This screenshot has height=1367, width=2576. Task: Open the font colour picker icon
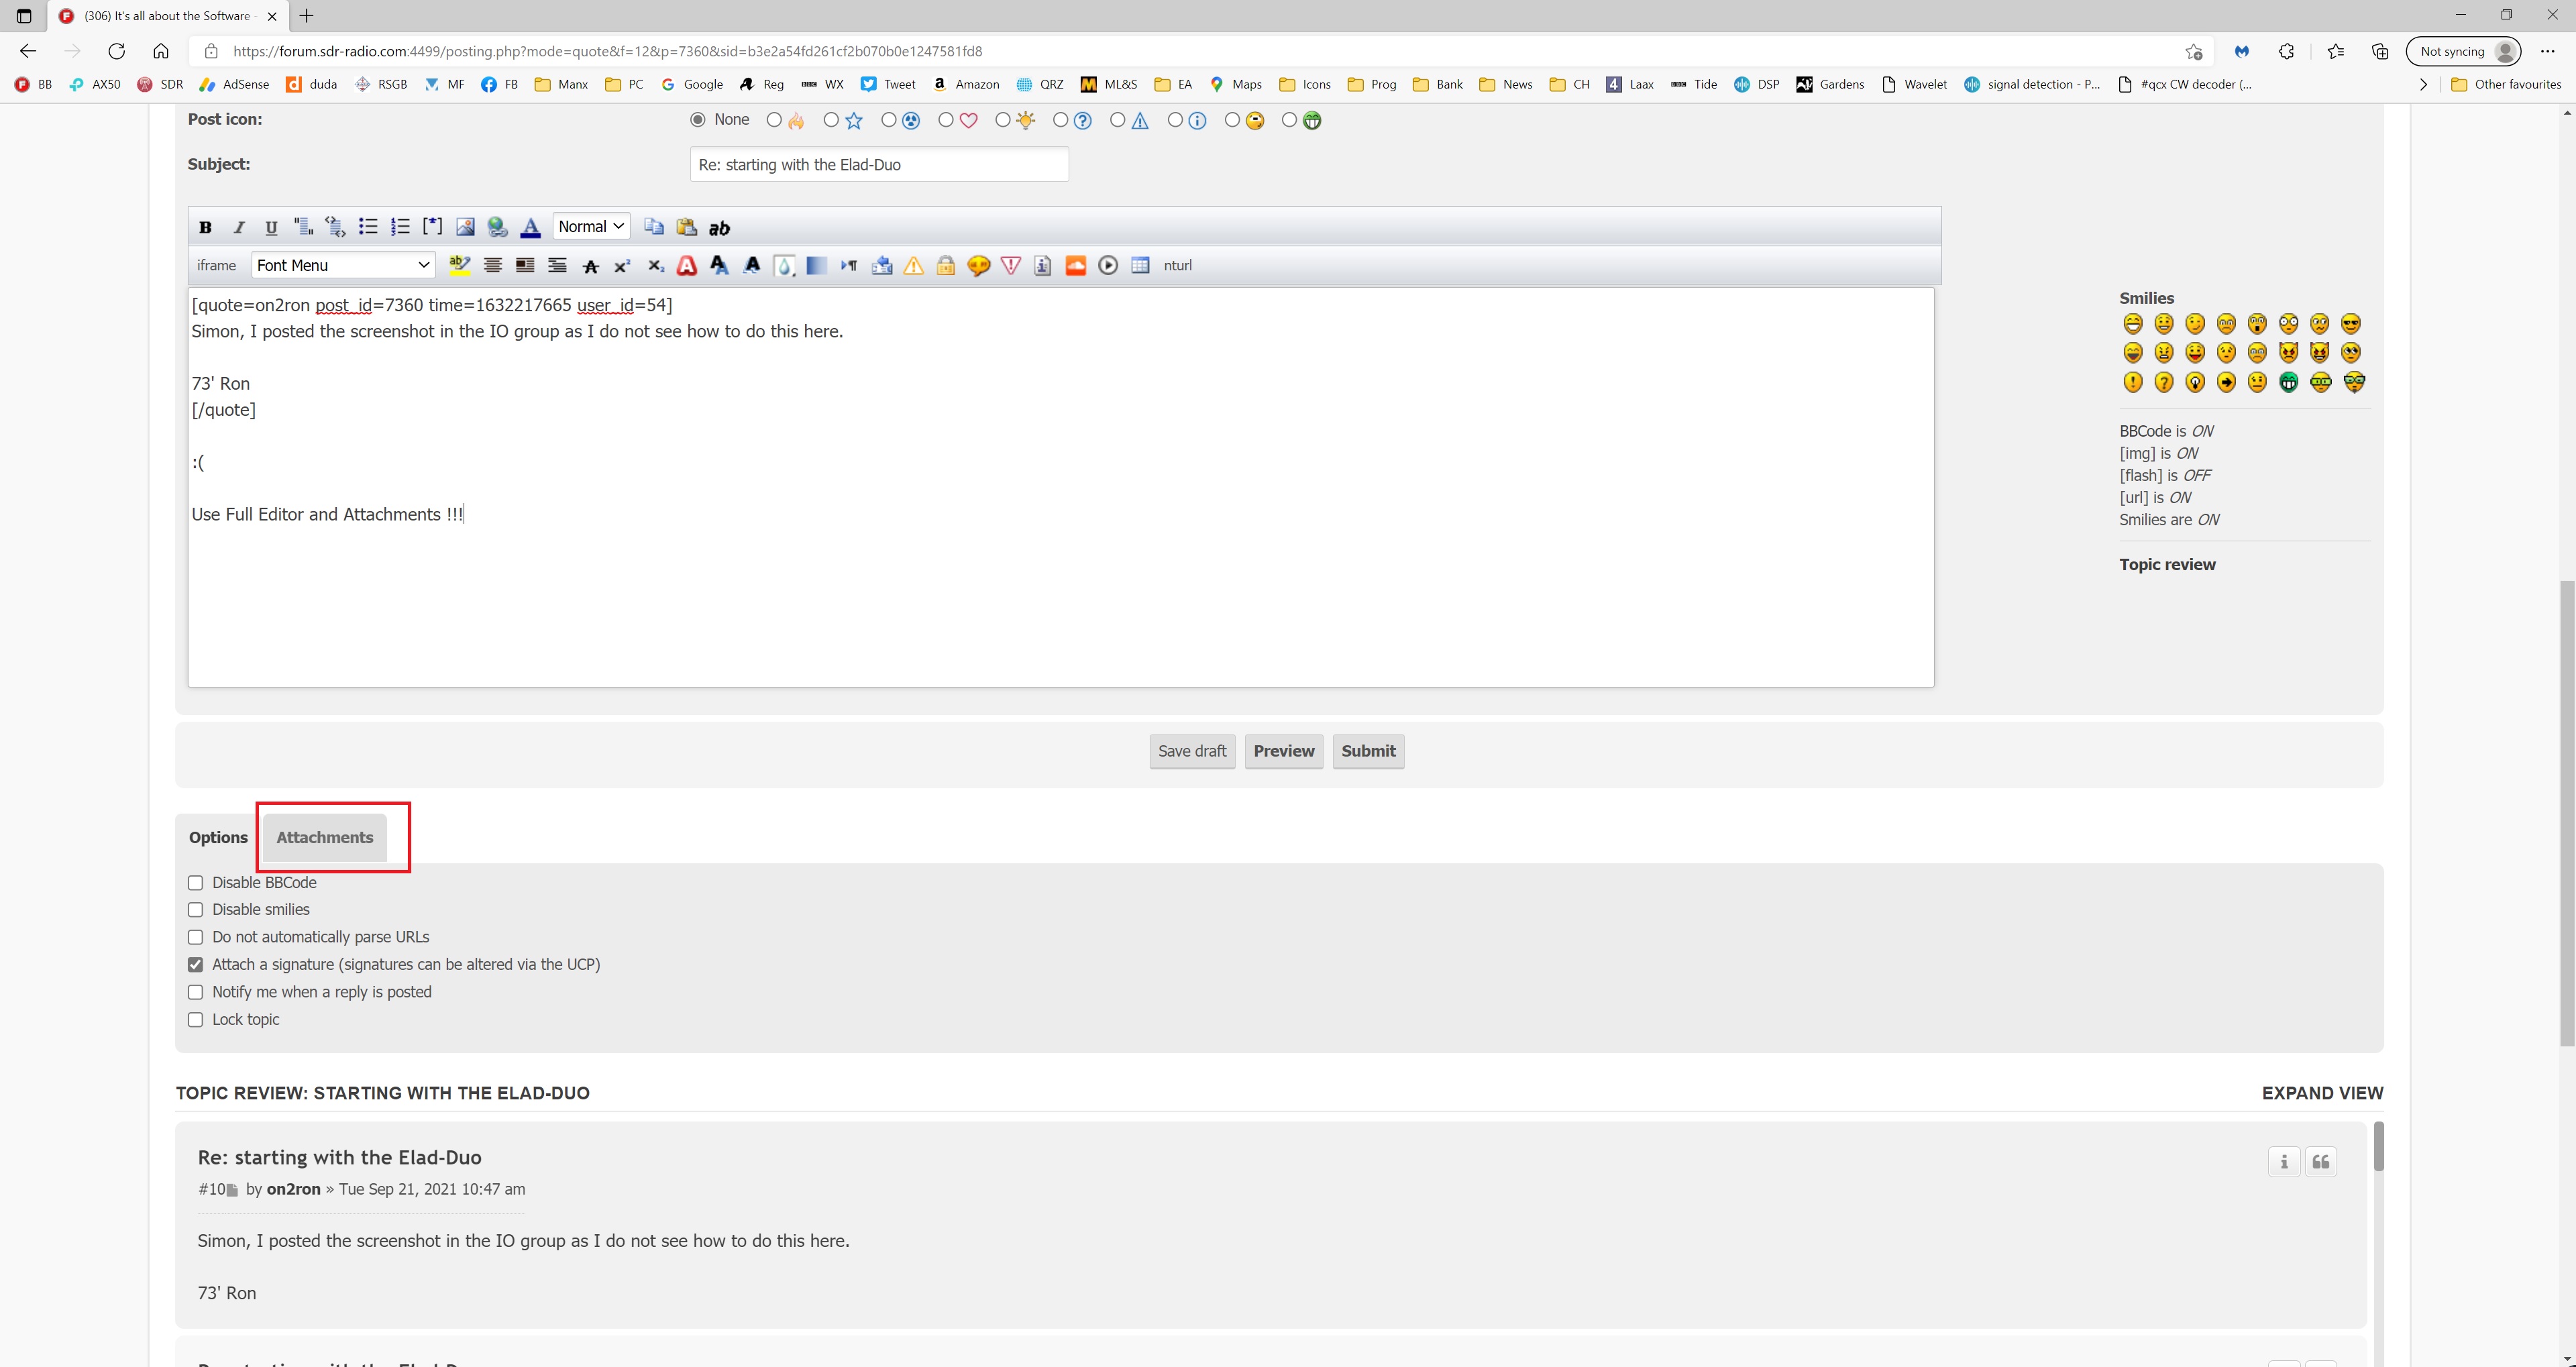pyautogui.click(x=530, y=227)
